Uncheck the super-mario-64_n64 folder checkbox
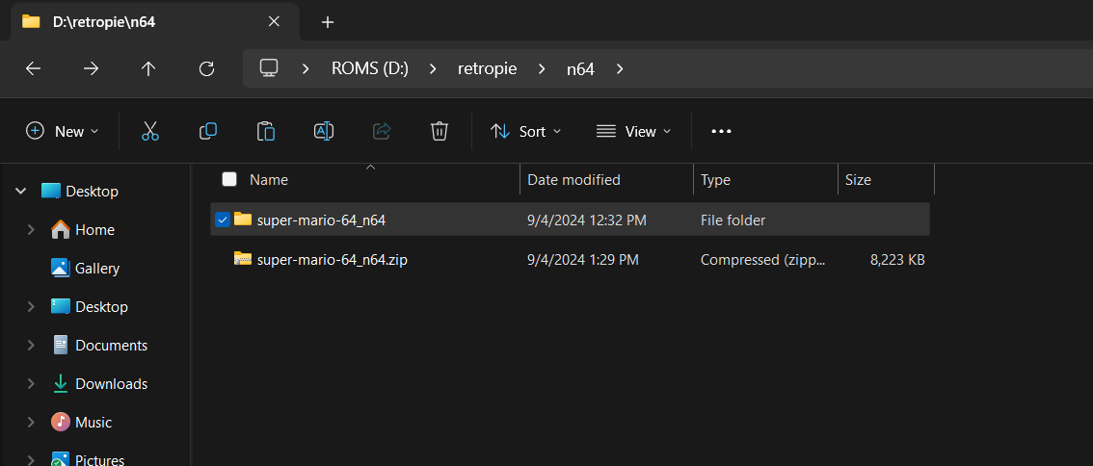 (223, 220)
